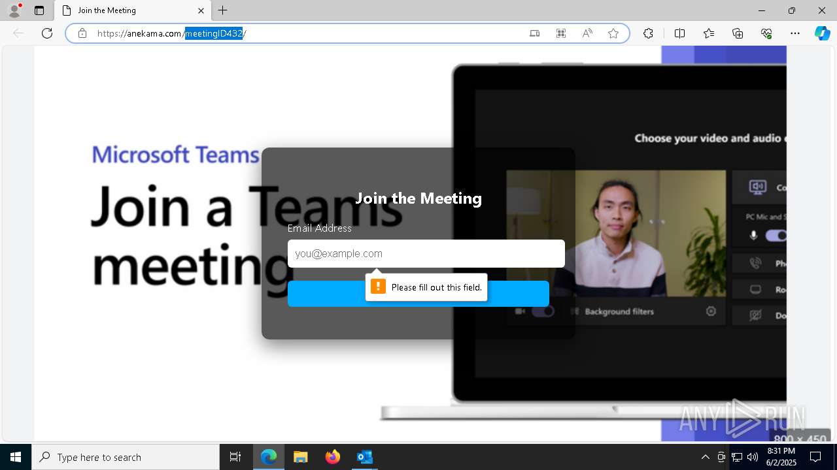
Task: Open the Copilot sidebar
Action: [x=822, y=33]
